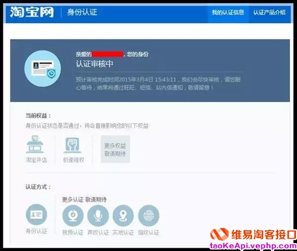Click the 预计审核完成时间 line

point(158,79)
